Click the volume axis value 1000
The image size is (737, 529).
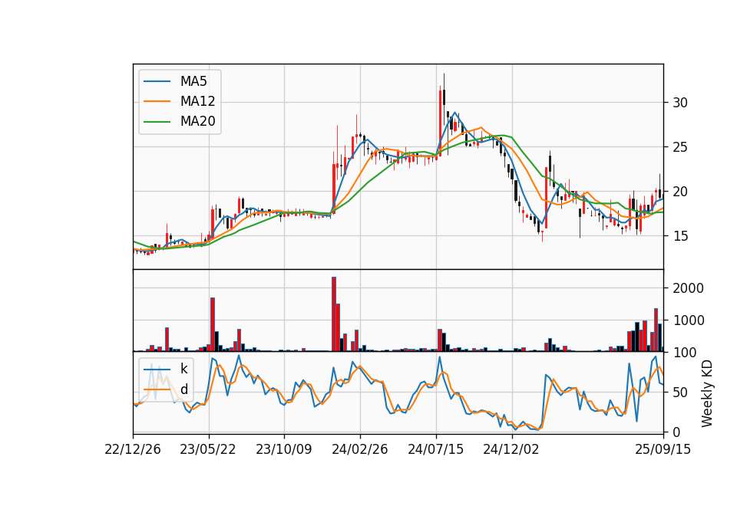click(x=689, y=320)
